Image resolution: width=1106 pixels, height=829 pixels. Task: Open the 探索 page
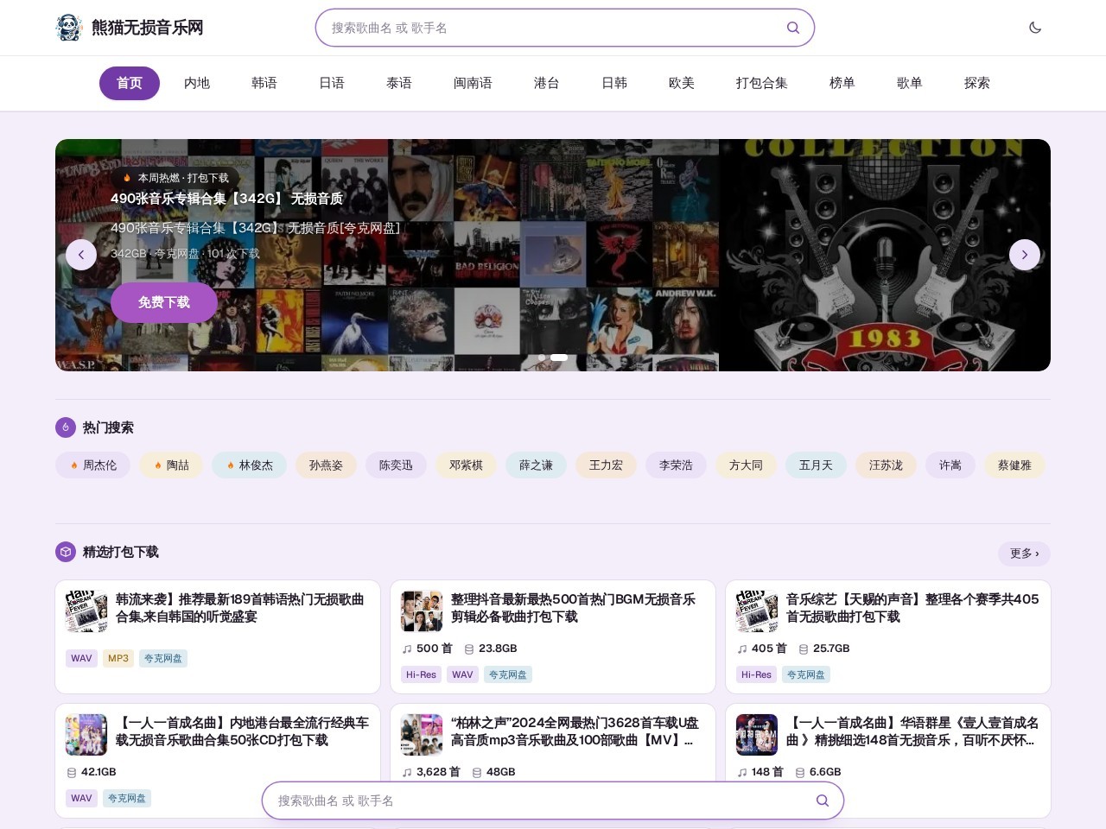977,83
